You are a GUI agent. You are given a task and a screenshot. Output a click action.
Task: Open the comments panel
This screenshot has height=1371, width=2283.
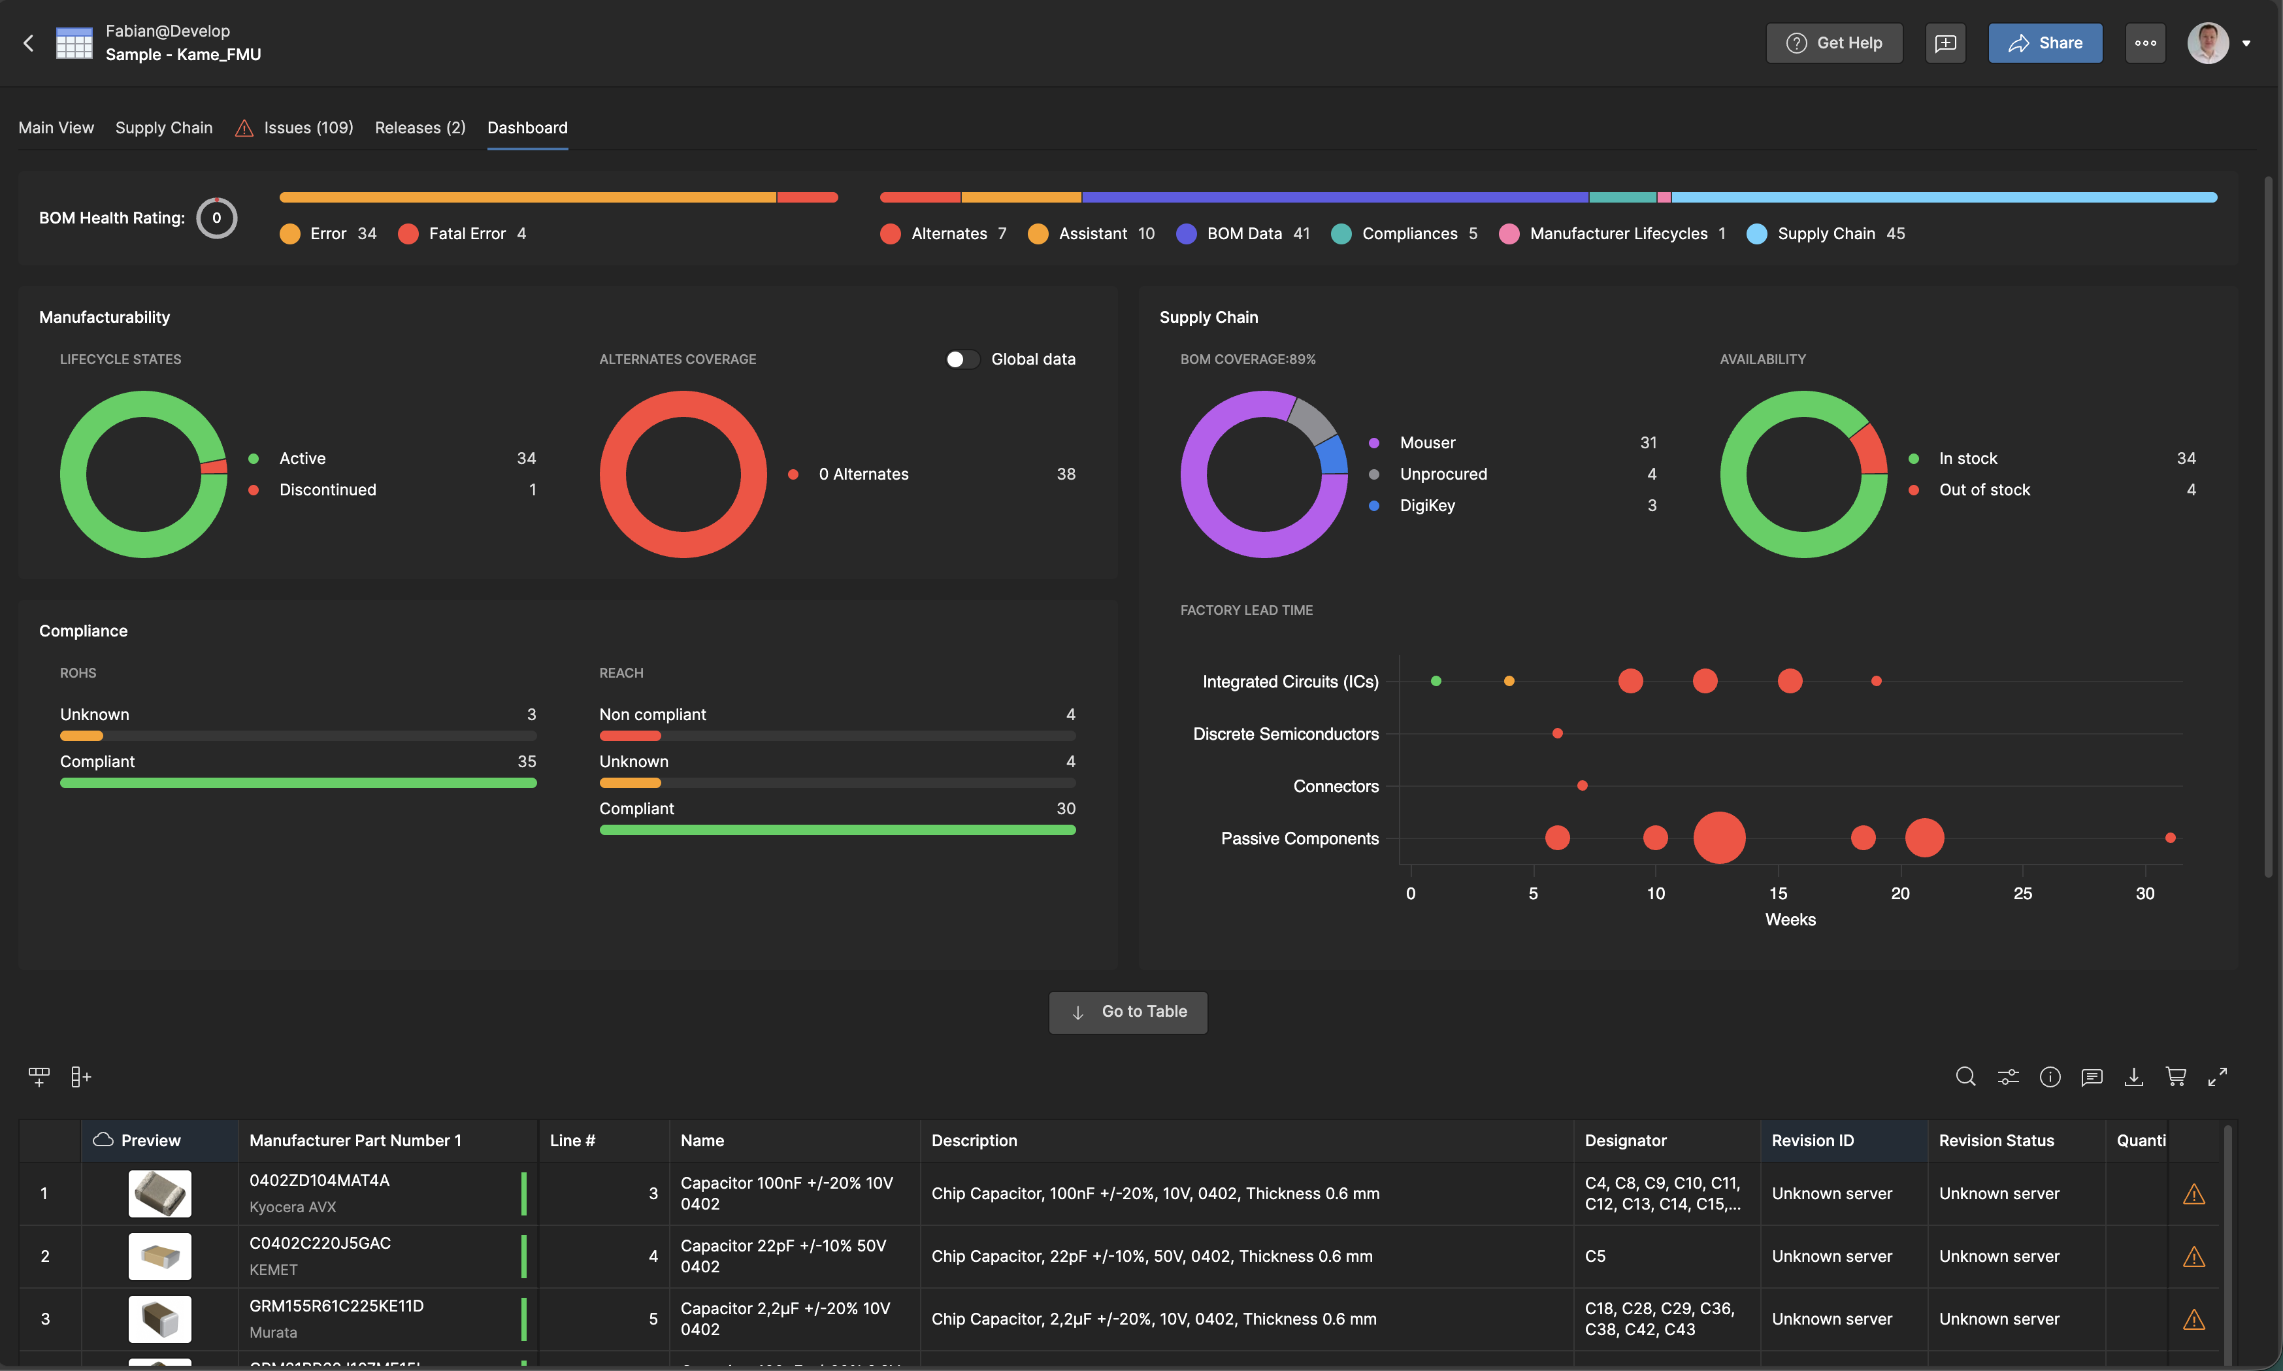[x=2092, y=1076]
